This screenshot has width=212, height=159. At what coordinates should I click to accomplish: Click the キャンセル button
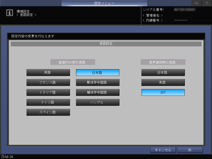coord(163,150)
